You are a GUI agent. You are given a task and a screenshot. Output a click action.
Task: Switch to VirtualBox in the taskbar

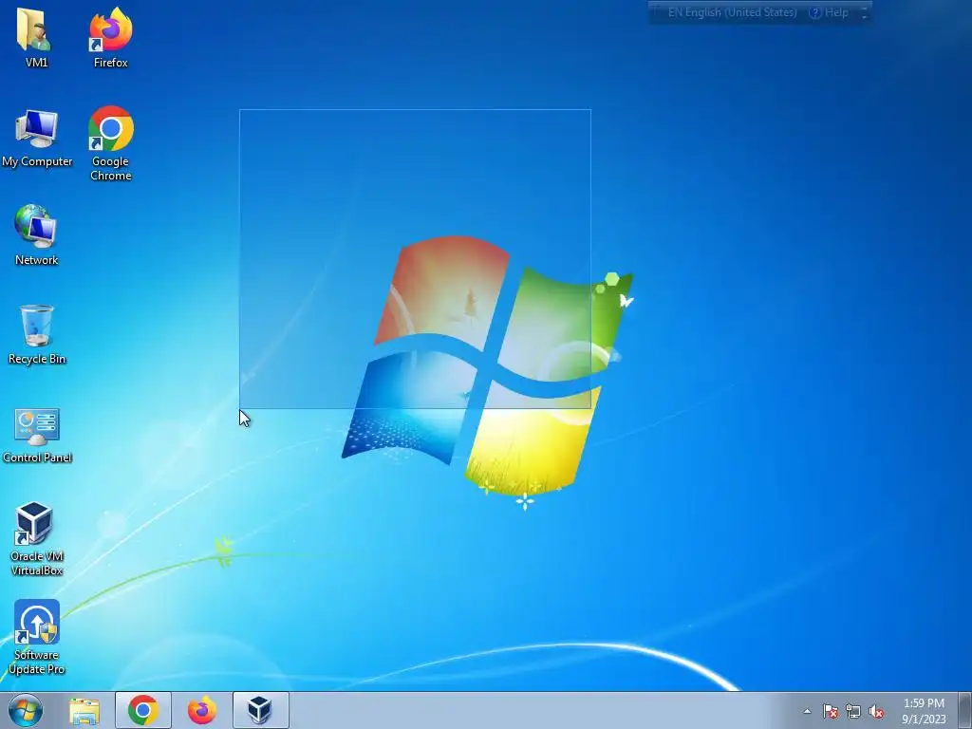pyautogui.click(x=260, y=710)
